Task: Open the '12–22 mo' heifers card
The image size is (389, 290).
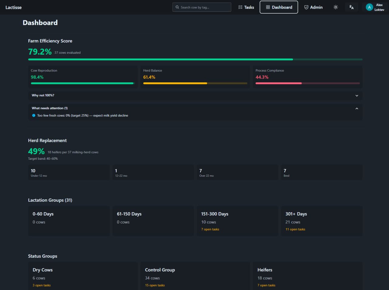Action: pos(153,172)
